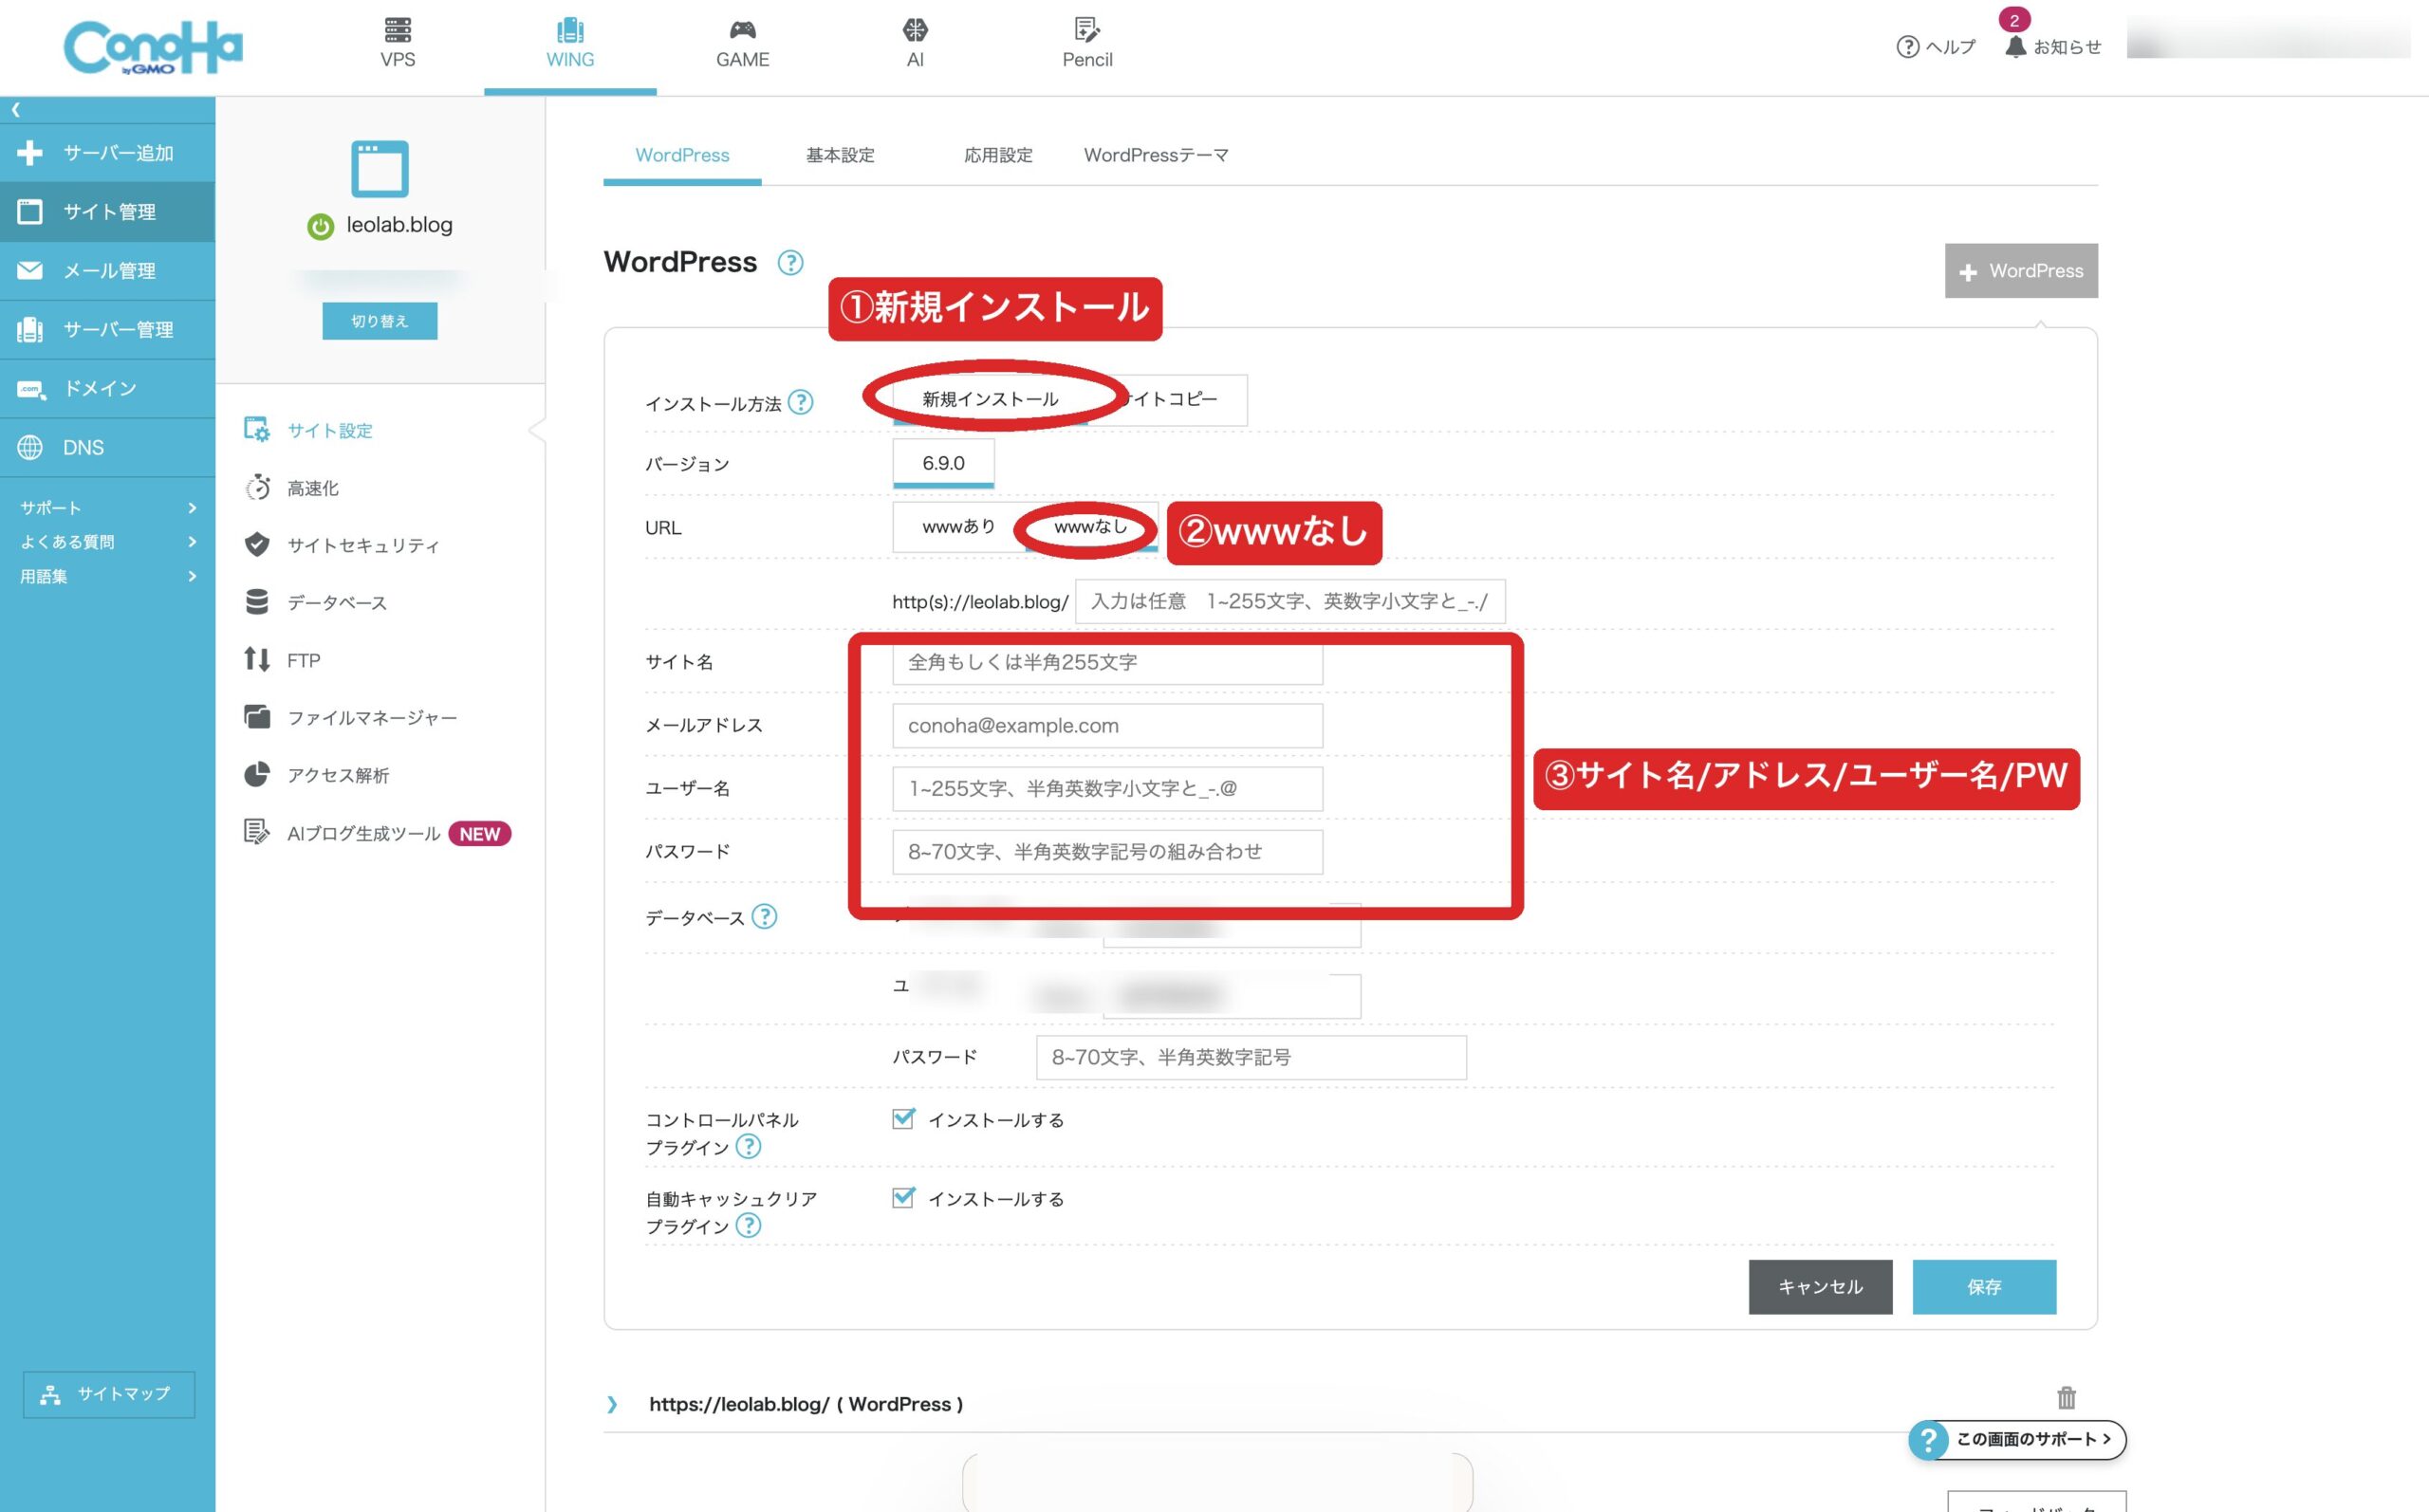2429x1512 pixels.
Task: Expand よくある質問 menu
Action: (107, 542)
